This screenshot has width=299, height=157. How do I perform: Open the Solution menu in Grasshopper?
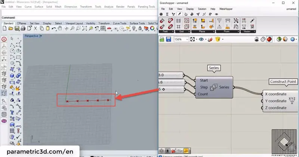coord(202,9)
